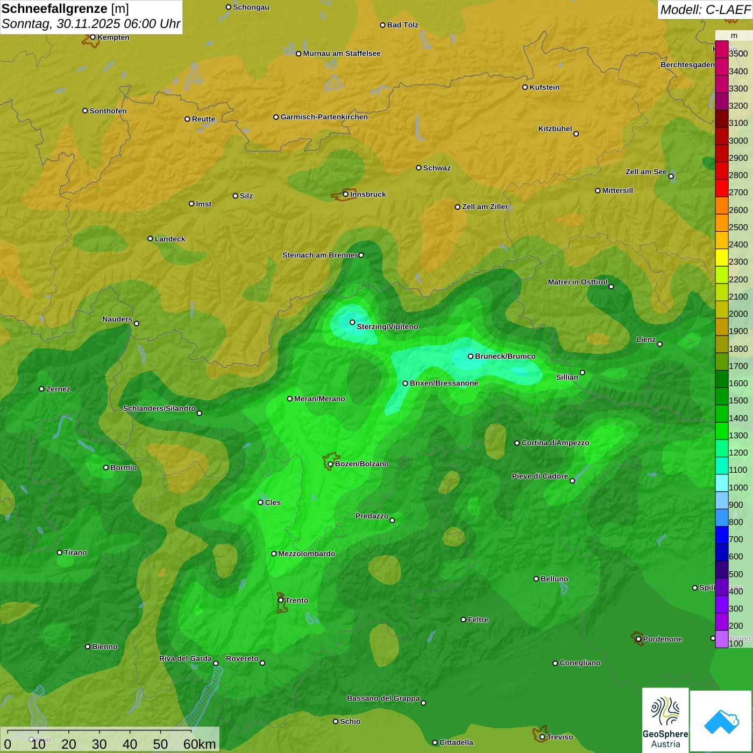Click the date Sonntag, 30.11.2025 06:00 Uhr
This screenshot has width=753, height=753.
[x=91, y=24]
